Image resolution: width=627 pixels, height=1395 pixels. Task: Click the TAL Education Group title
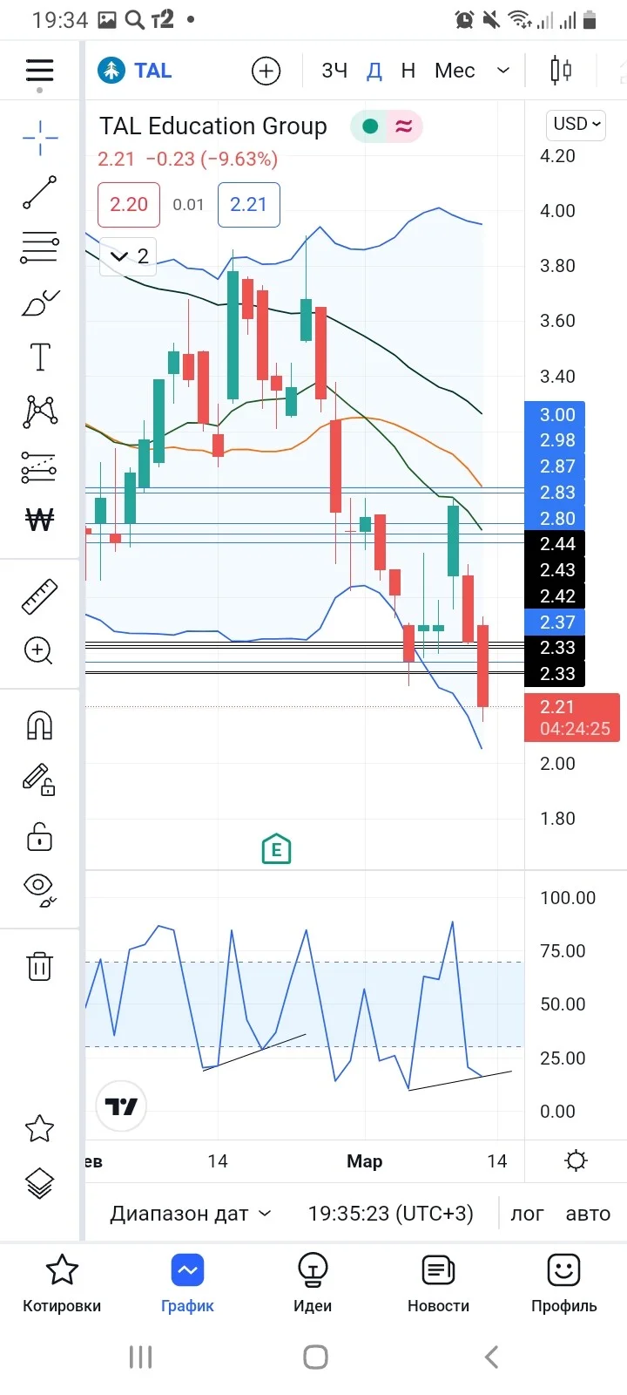click(212, 126)
